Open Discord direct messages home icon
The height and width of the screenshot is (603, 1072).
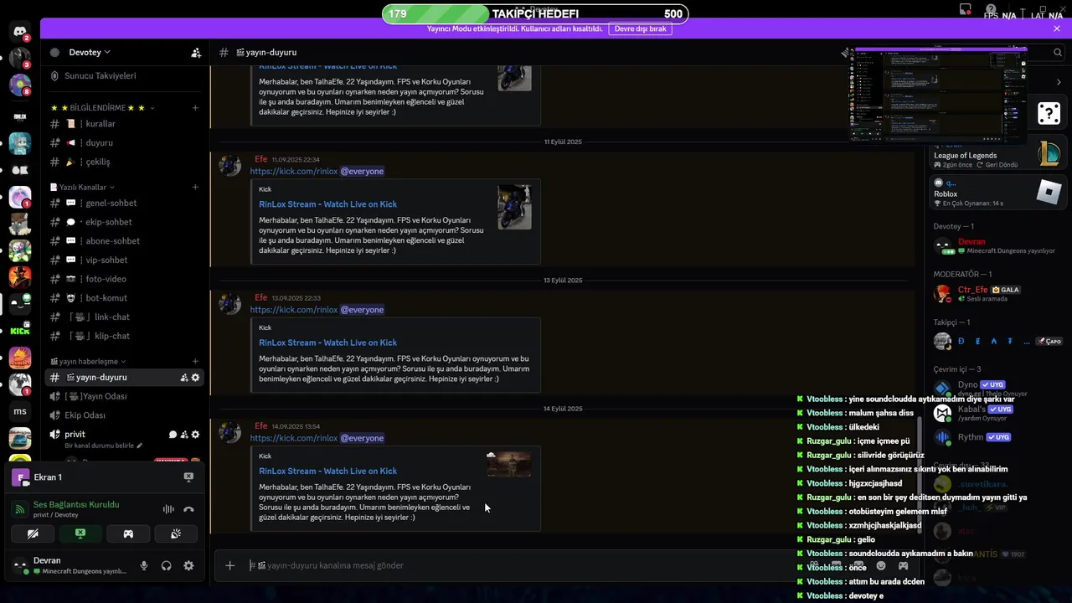click(20, 32)
